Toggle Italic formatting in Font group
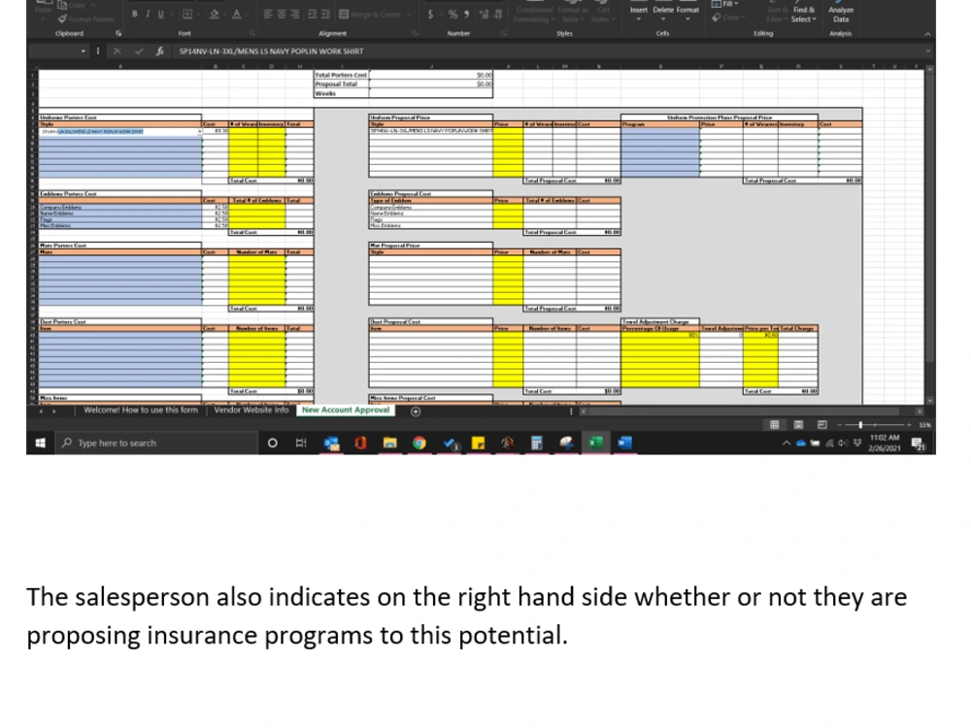This screenshot has height=728, width=971. pyautogui.click(x=148, y=15)
